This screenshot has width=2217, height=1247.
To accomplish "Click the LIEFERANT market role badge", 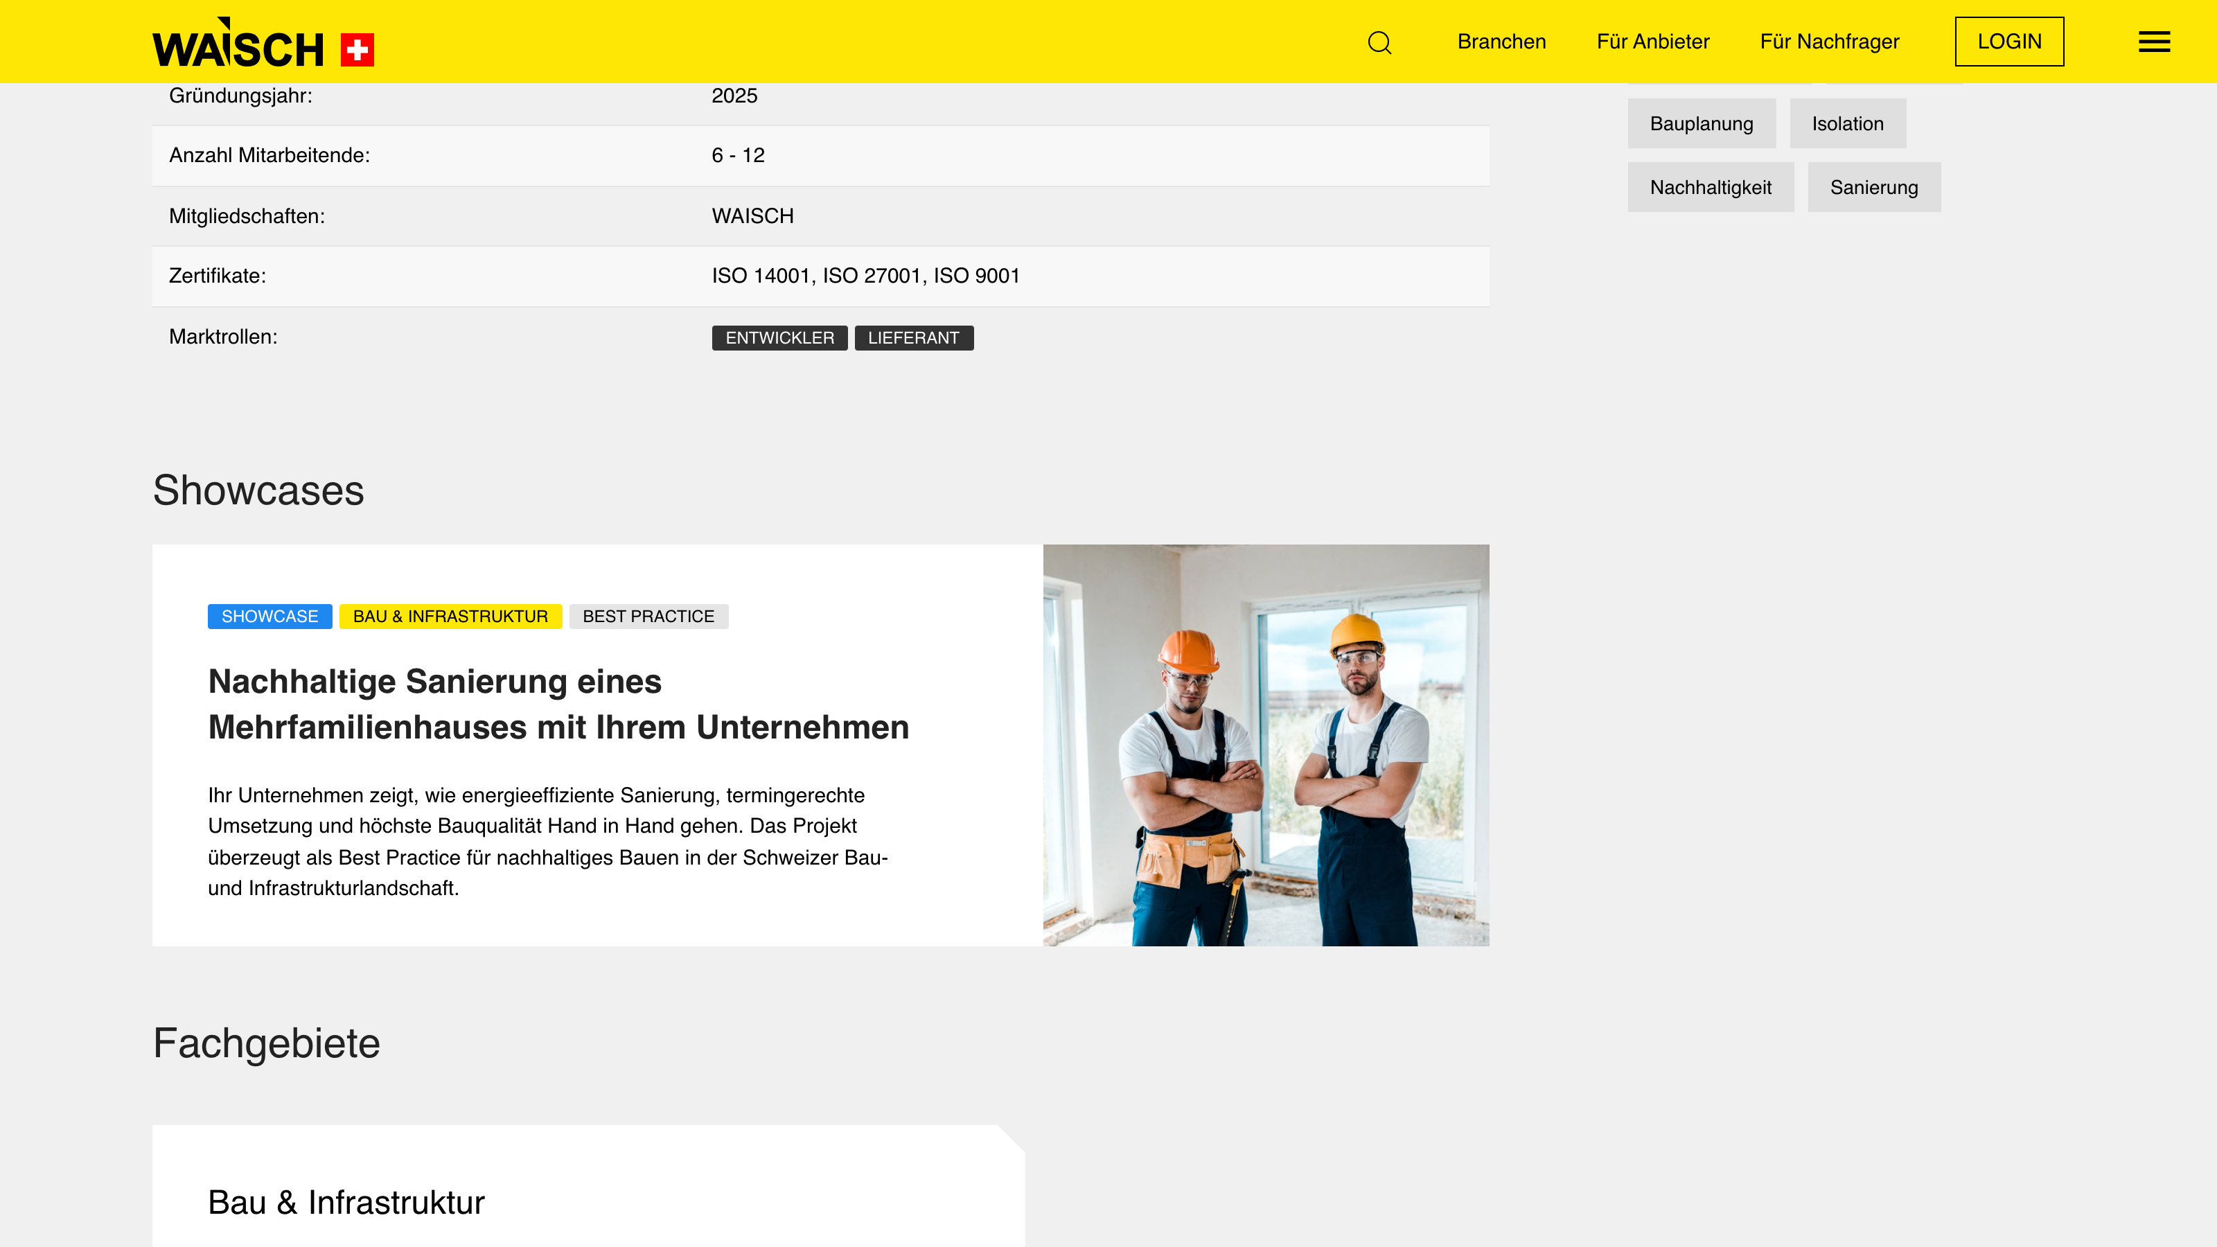I will (x=914, y=337).
